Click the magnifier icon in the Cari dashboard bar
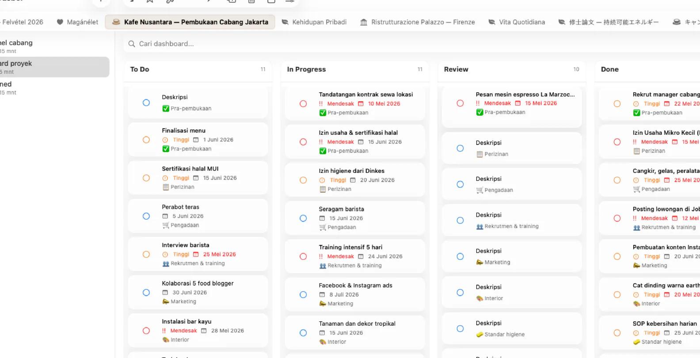Image resolution: width=700 pixels, height=358 pixels. tap(132, 44)
